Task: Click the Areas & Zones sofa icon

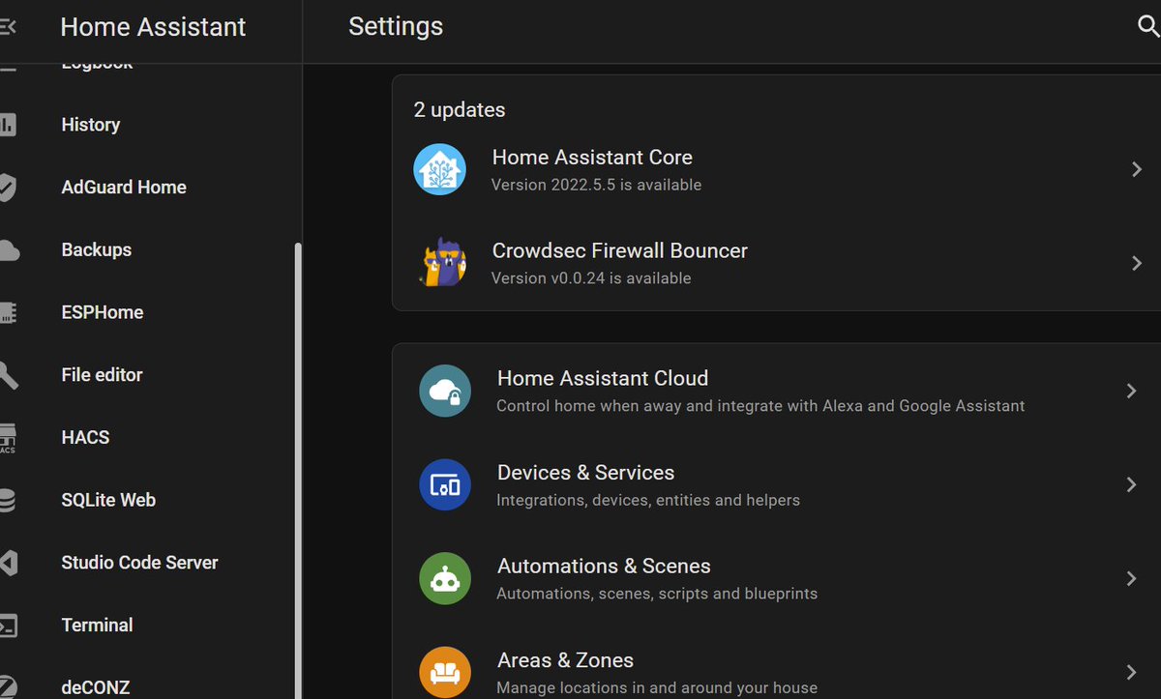Action: pos(445,672)
